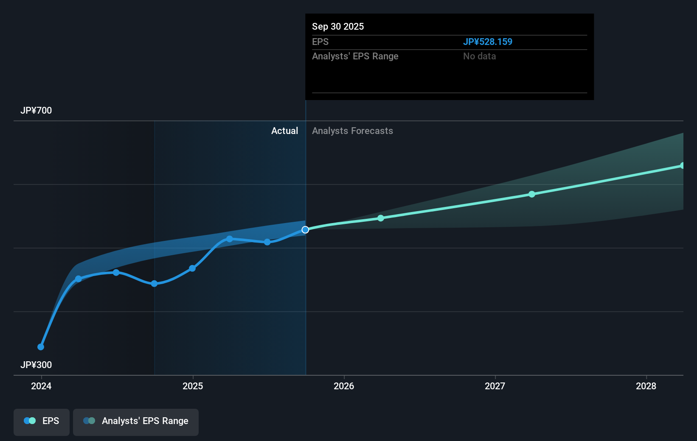Screen dimensions: 697x441
Task: Click the 'Sep 30 2025' tooltip date
Action: pyautogui.click(x=338, y=26)
